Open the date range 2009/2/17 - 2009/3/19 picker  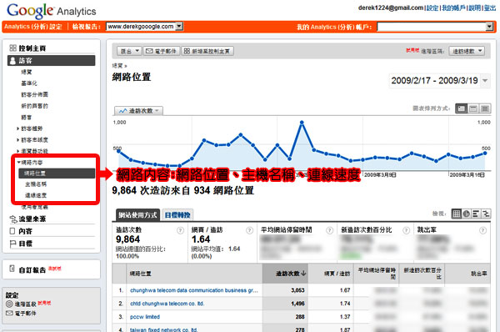(439, 80)
